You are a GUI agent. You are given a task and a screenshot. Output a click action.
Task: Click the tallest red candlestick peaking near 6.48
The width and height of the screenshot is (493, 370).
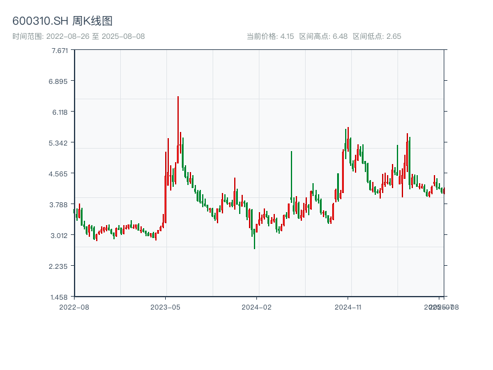(178, 129)
